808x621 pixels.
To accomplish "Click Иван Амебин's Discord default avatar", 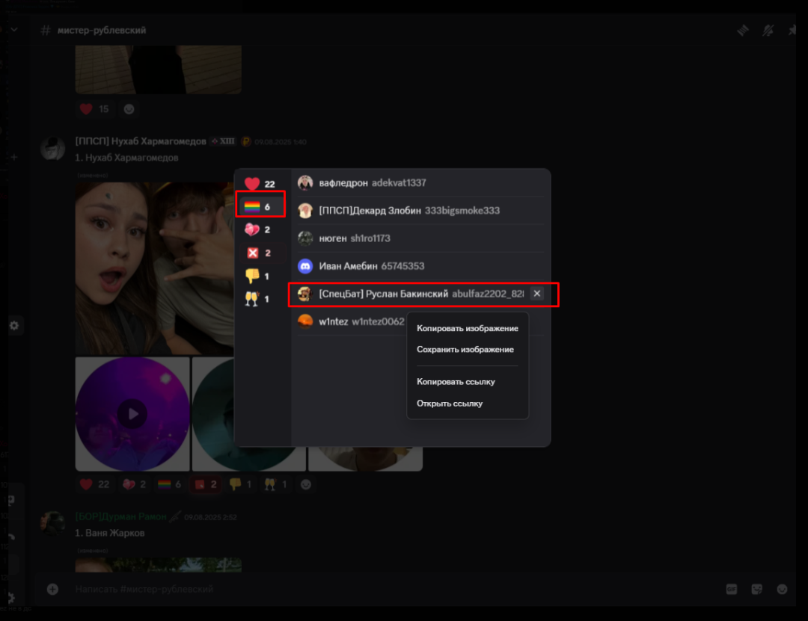I will (305, 266).
